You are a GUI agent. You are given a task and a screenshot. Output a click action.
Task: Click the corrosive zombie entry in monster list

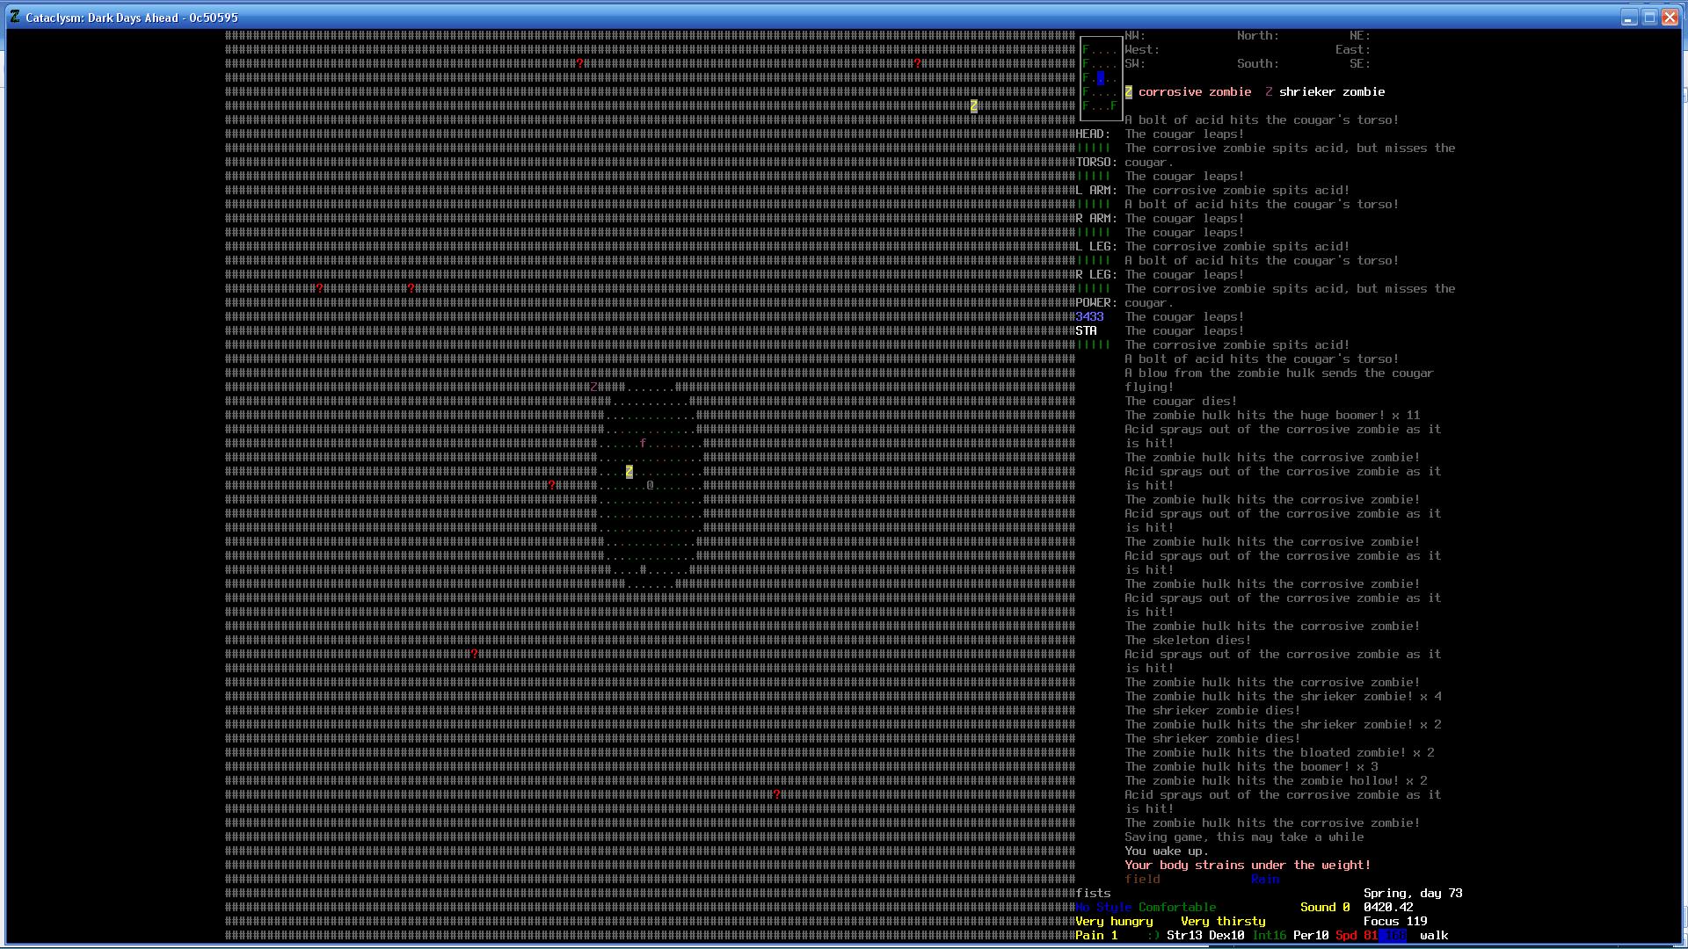click(1194, 92)
